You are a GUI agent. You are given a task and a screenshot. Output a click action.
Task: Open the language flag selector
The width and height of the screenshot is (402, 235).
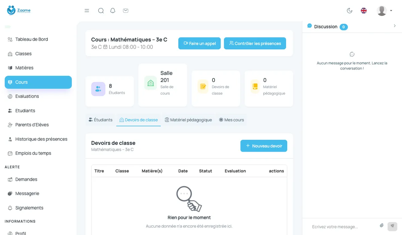[364, 11]
